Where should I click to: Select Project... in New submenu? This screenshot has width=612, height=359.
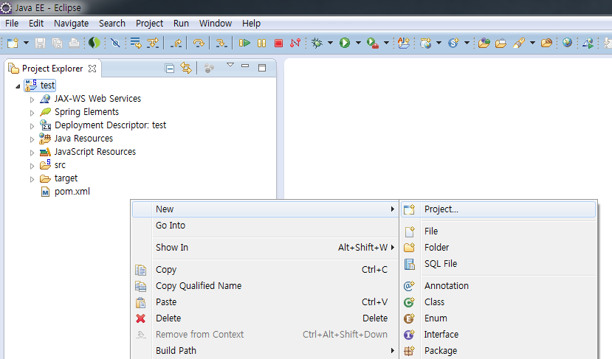[x=498, y=209]
